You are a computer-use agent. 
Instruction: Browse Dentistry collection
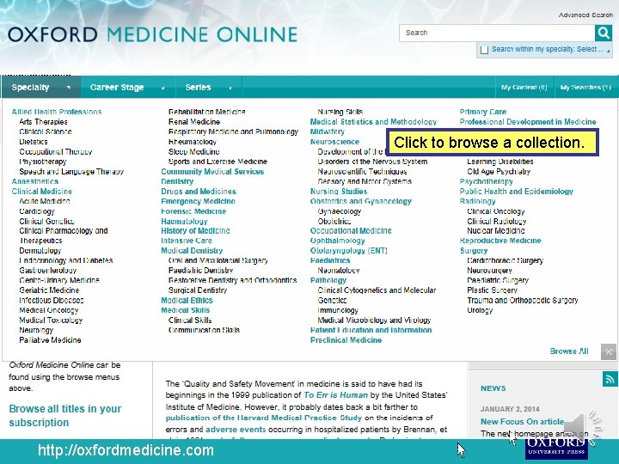click(177, 181)
